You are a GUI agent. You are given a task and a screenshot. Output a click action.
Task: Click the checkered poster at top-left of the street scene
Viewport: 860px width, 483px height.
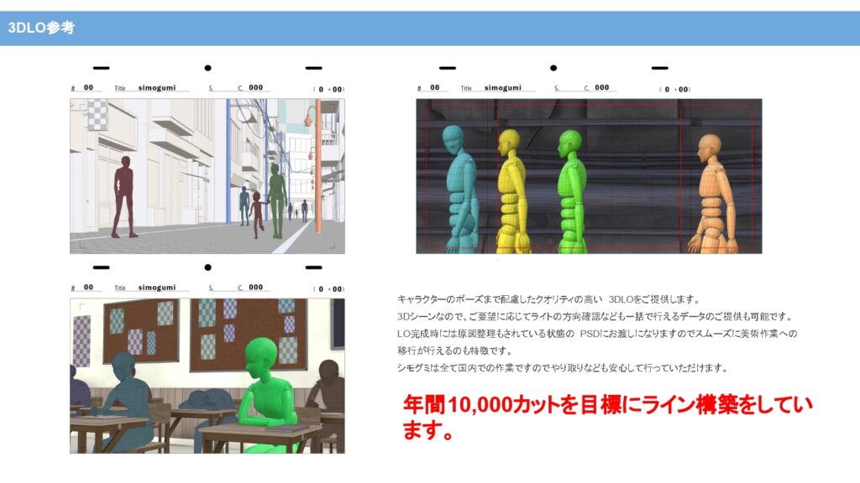click(98, 112)
